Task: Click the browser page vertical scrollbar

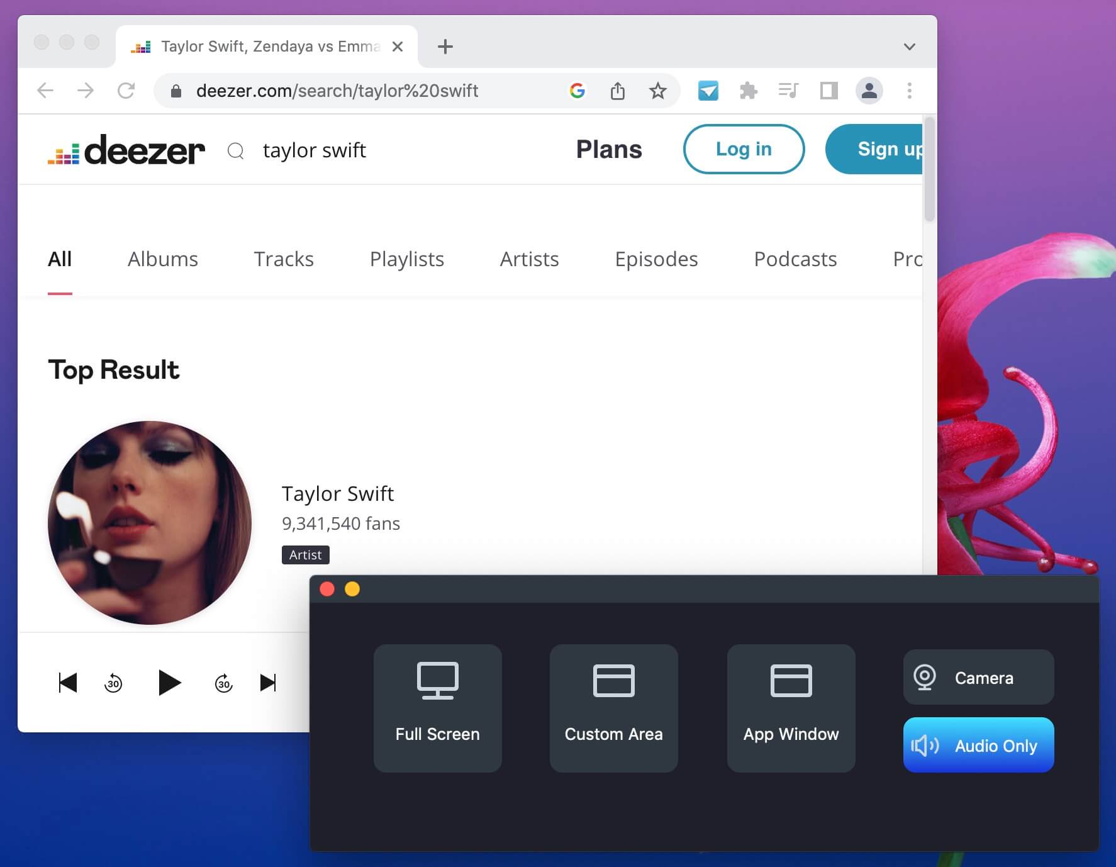Action: [x=930, y=170]
